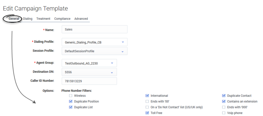This screenshot has height=116, width=263.
Task: Open the Session Profile dropdown
Action: (x=94, y=51)
